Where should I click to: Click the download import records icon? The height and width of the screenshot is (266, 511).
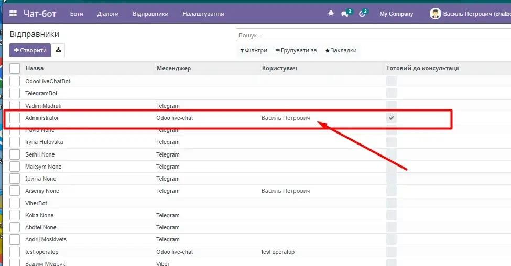tap(58, 50)
